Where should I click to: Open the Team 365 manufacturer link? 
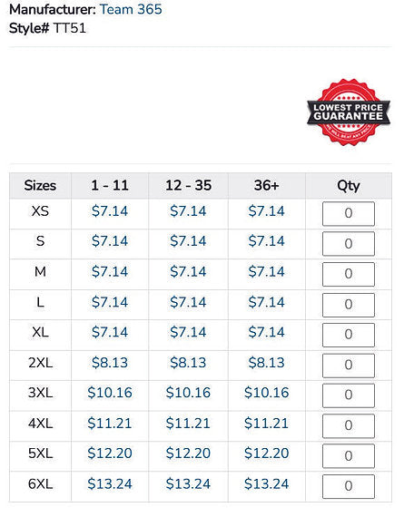(131, 9)
